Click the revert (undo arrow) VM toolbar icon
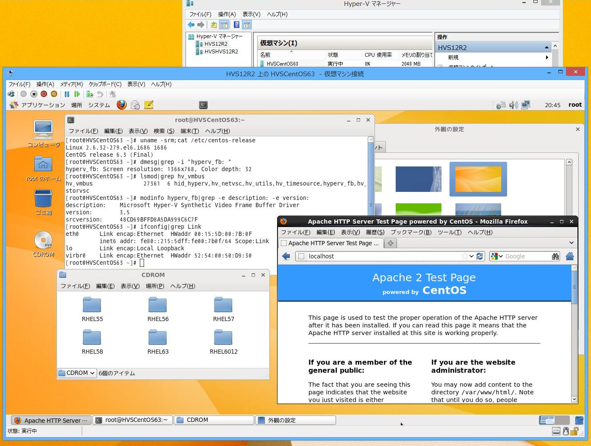The width and height of the screenshot is (591, 446). (100, 94)
